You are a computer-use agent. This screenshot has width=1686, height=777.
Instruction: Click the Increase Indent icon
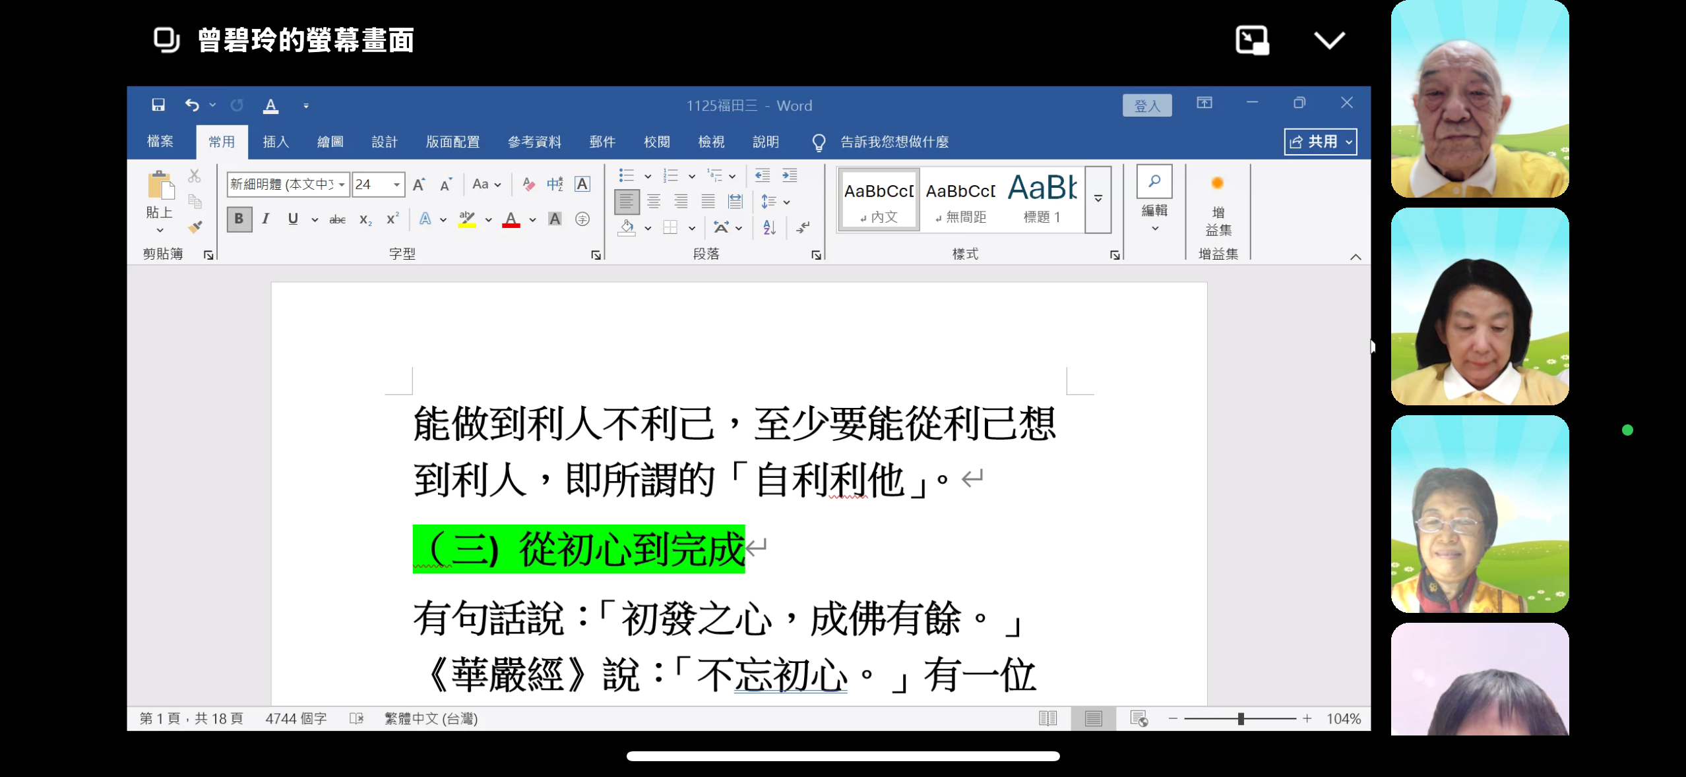(790, 175)
